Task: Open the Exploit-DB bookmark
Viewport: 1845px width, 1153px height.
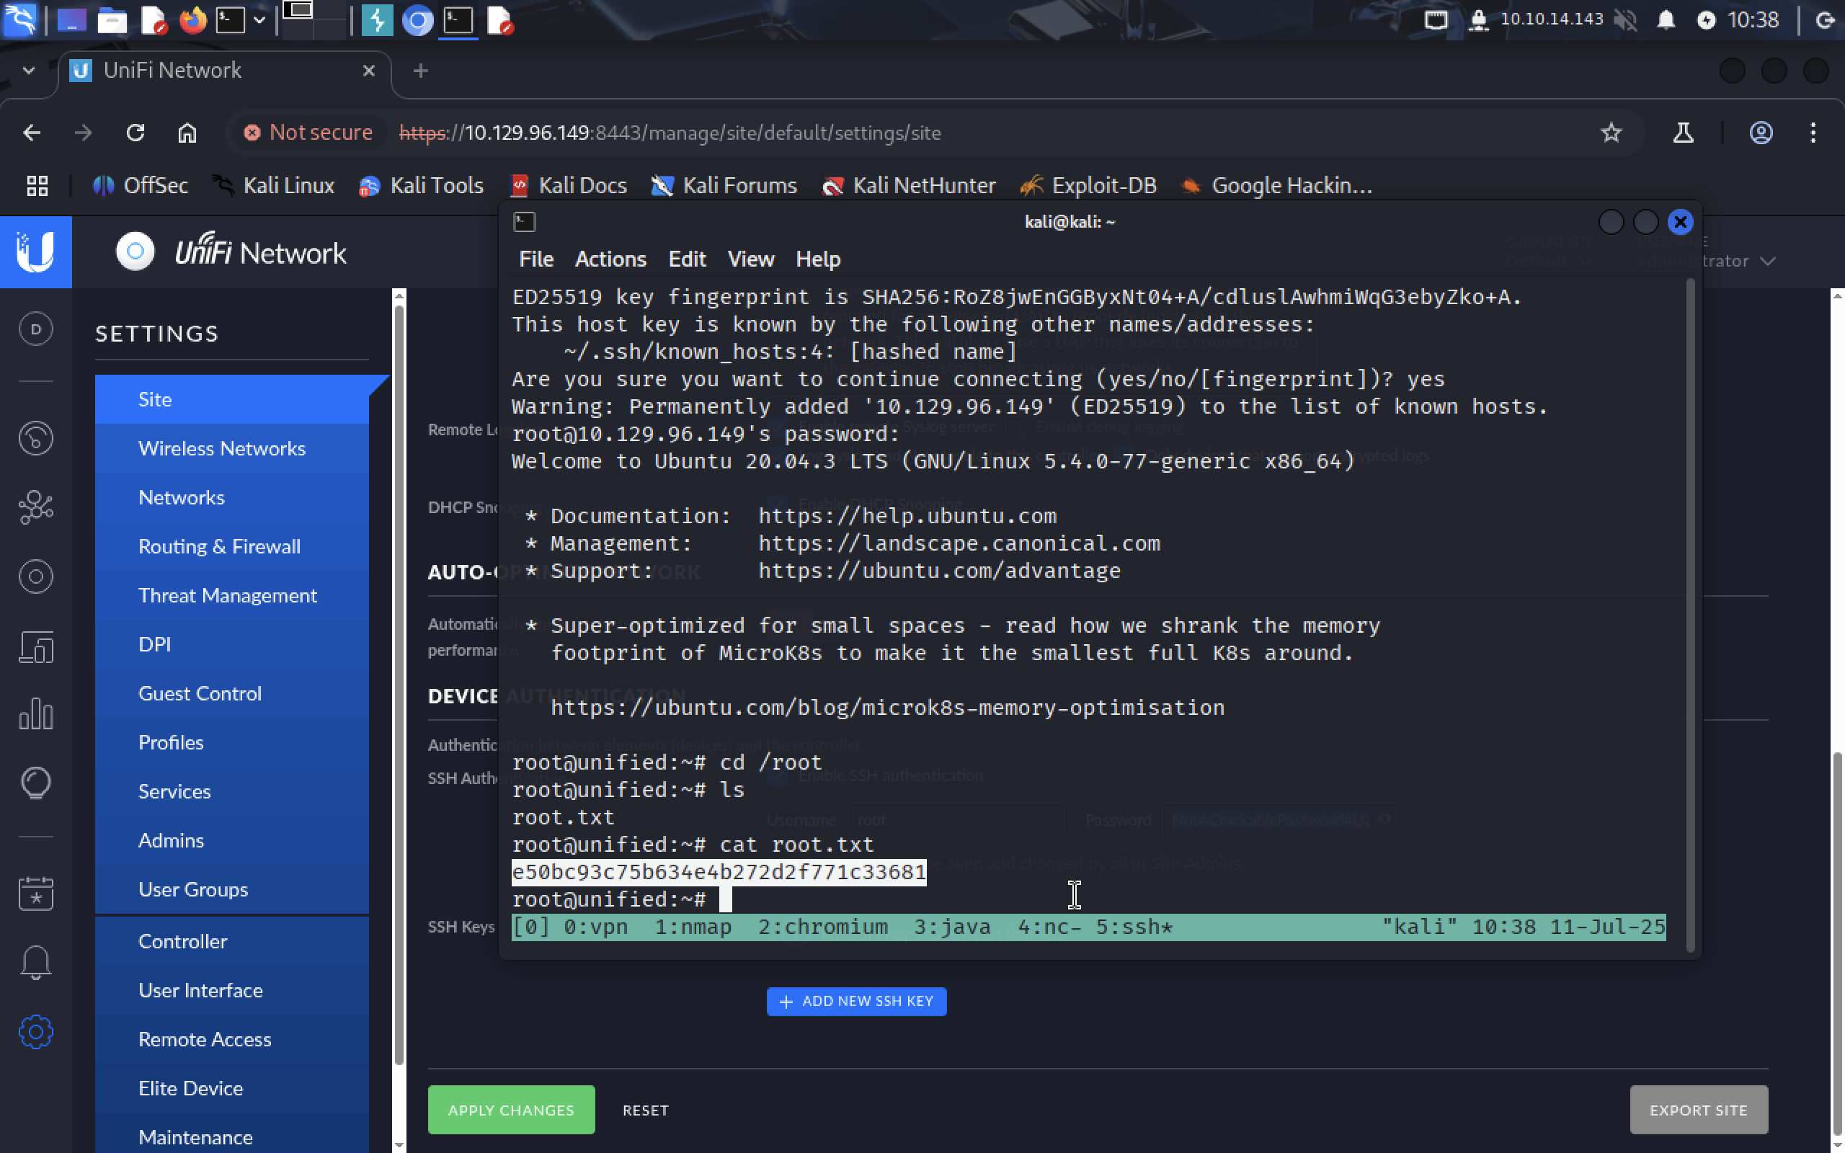Action: point(1088,185)
